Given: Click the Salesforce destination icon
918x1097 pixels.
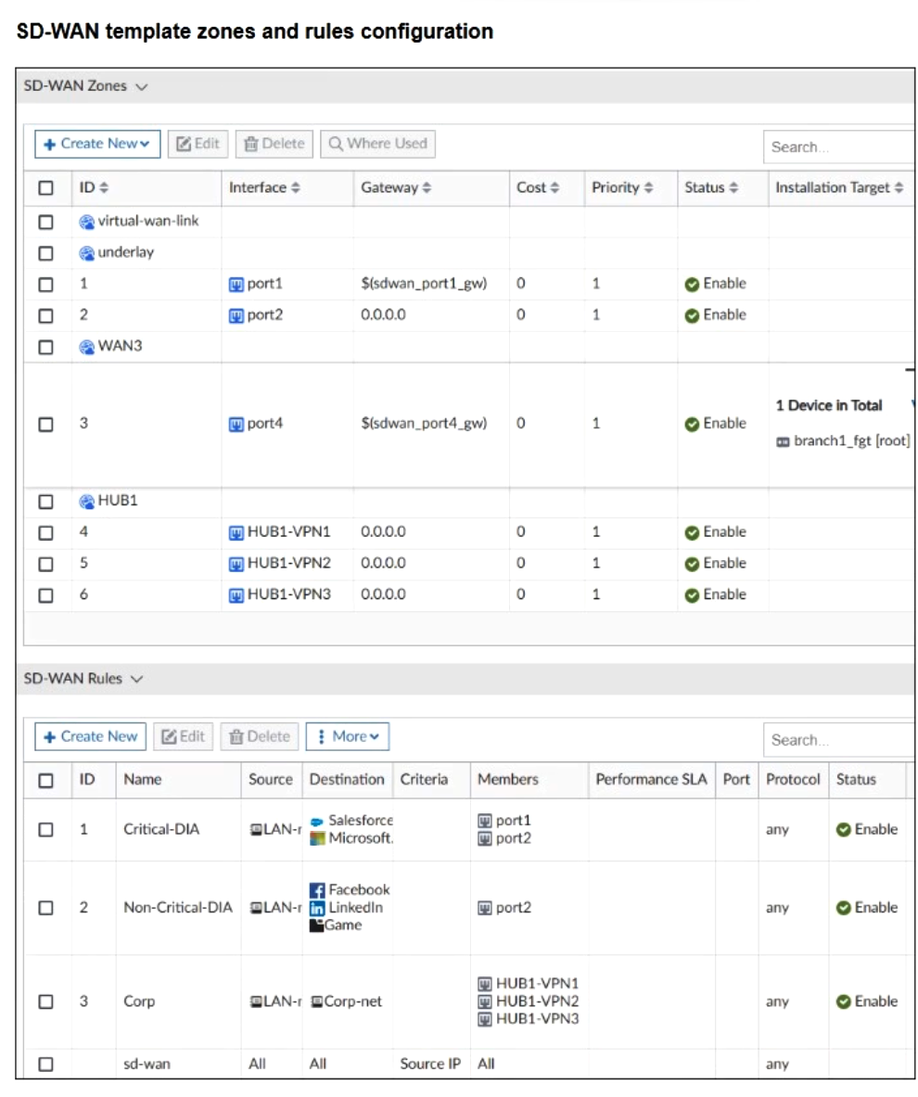Looking at the screenshot, I should click(317, 822).
